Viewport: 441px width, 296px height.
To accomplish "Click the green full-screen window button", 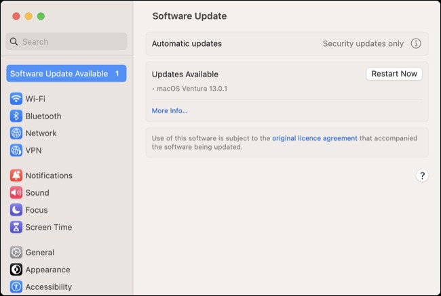I will (x=41, y=16).
